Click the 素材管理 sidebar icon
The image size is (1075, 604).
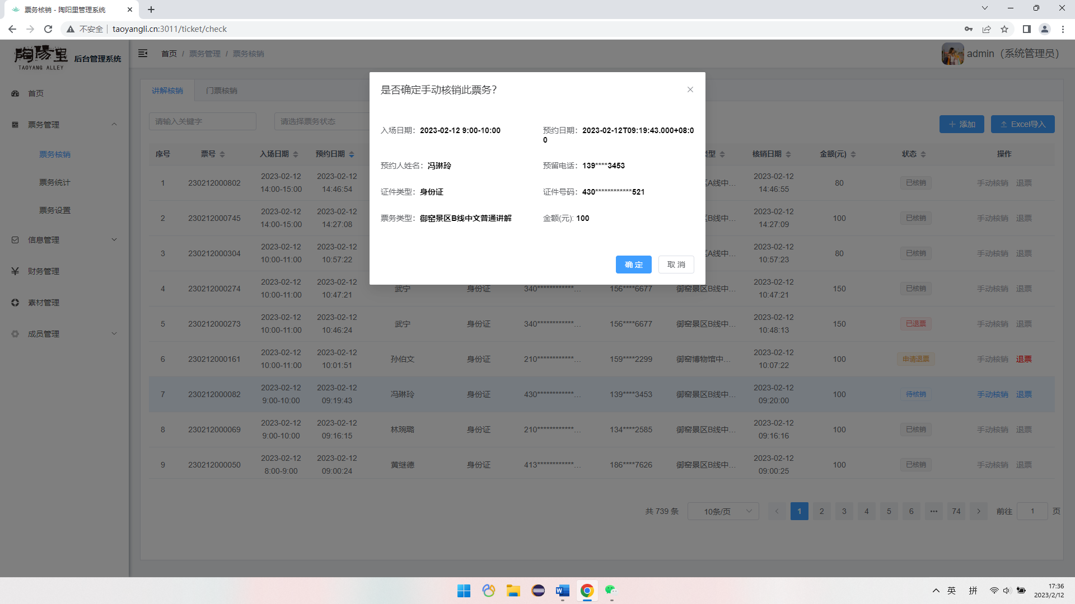(x=15, y=303)
